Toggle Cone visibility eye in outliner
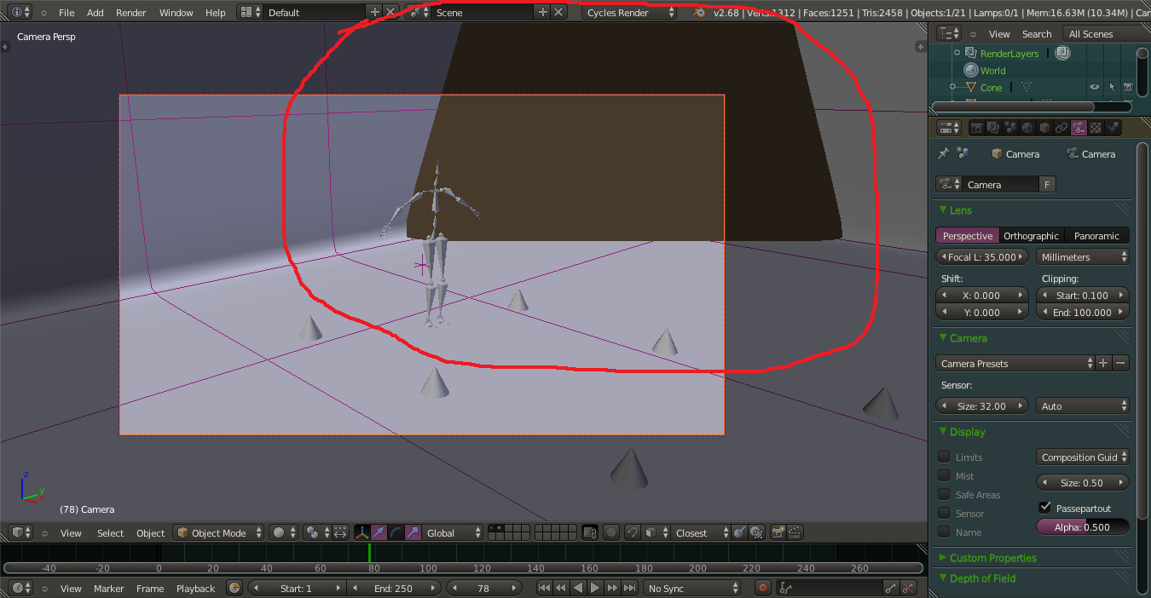The image size is (1151, 598). [1094, 87]
